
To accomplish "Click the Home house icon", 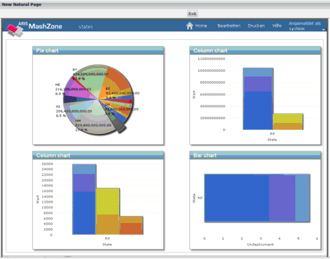I will 189,26.
